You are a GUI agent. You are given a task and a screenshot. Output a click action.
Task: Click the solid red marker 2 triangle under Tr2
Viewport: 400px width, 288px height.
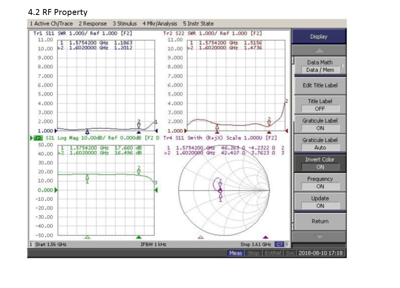[x=269, y=133]
